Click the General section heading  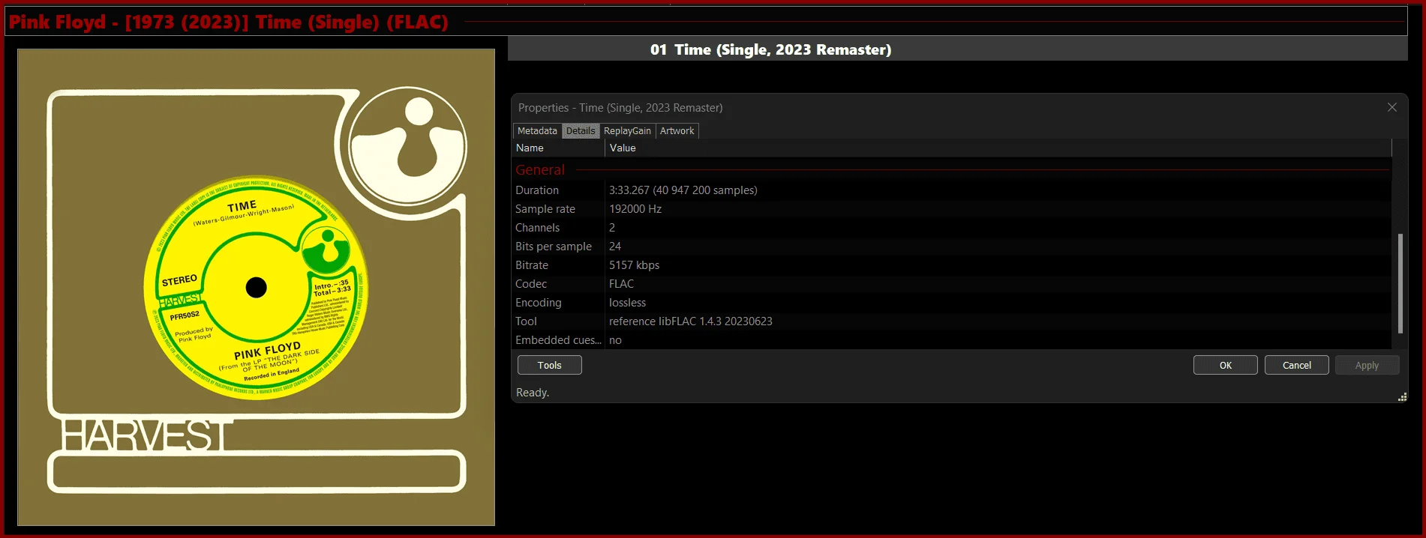click(540, 170)
